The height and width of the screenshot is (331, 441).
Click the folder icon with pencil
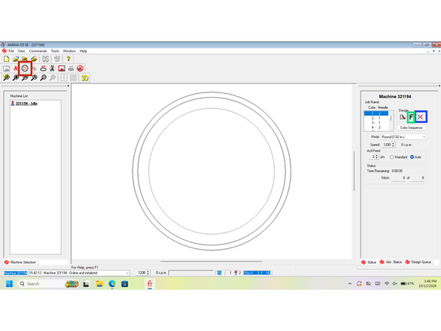pos(34,59)
